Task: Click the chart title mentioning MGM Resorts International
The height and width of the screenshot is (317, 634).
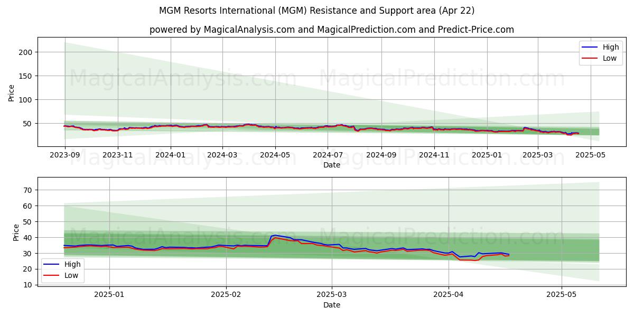Action: (x=317, y=11)
